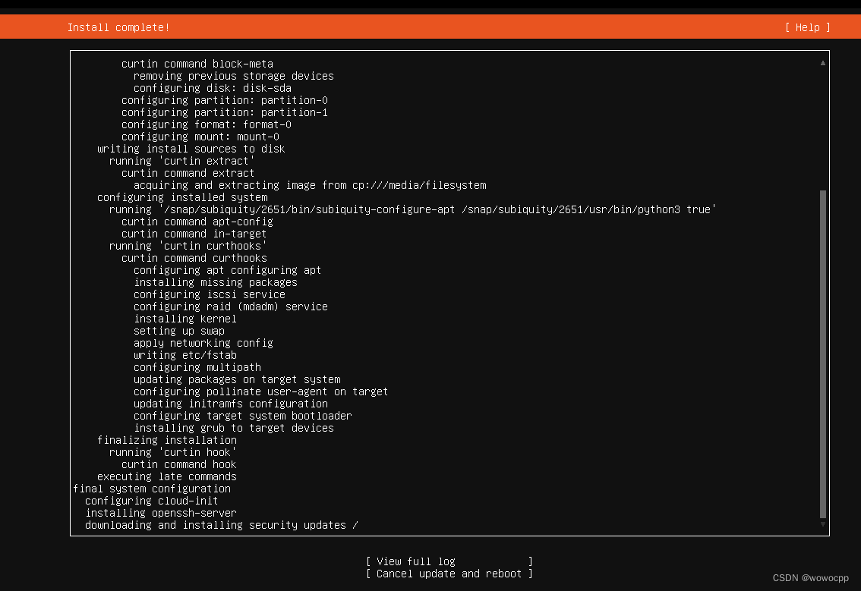861x591 pixels.
Task: Click 'writing etc/fstab' line
Action: (185, 355)
